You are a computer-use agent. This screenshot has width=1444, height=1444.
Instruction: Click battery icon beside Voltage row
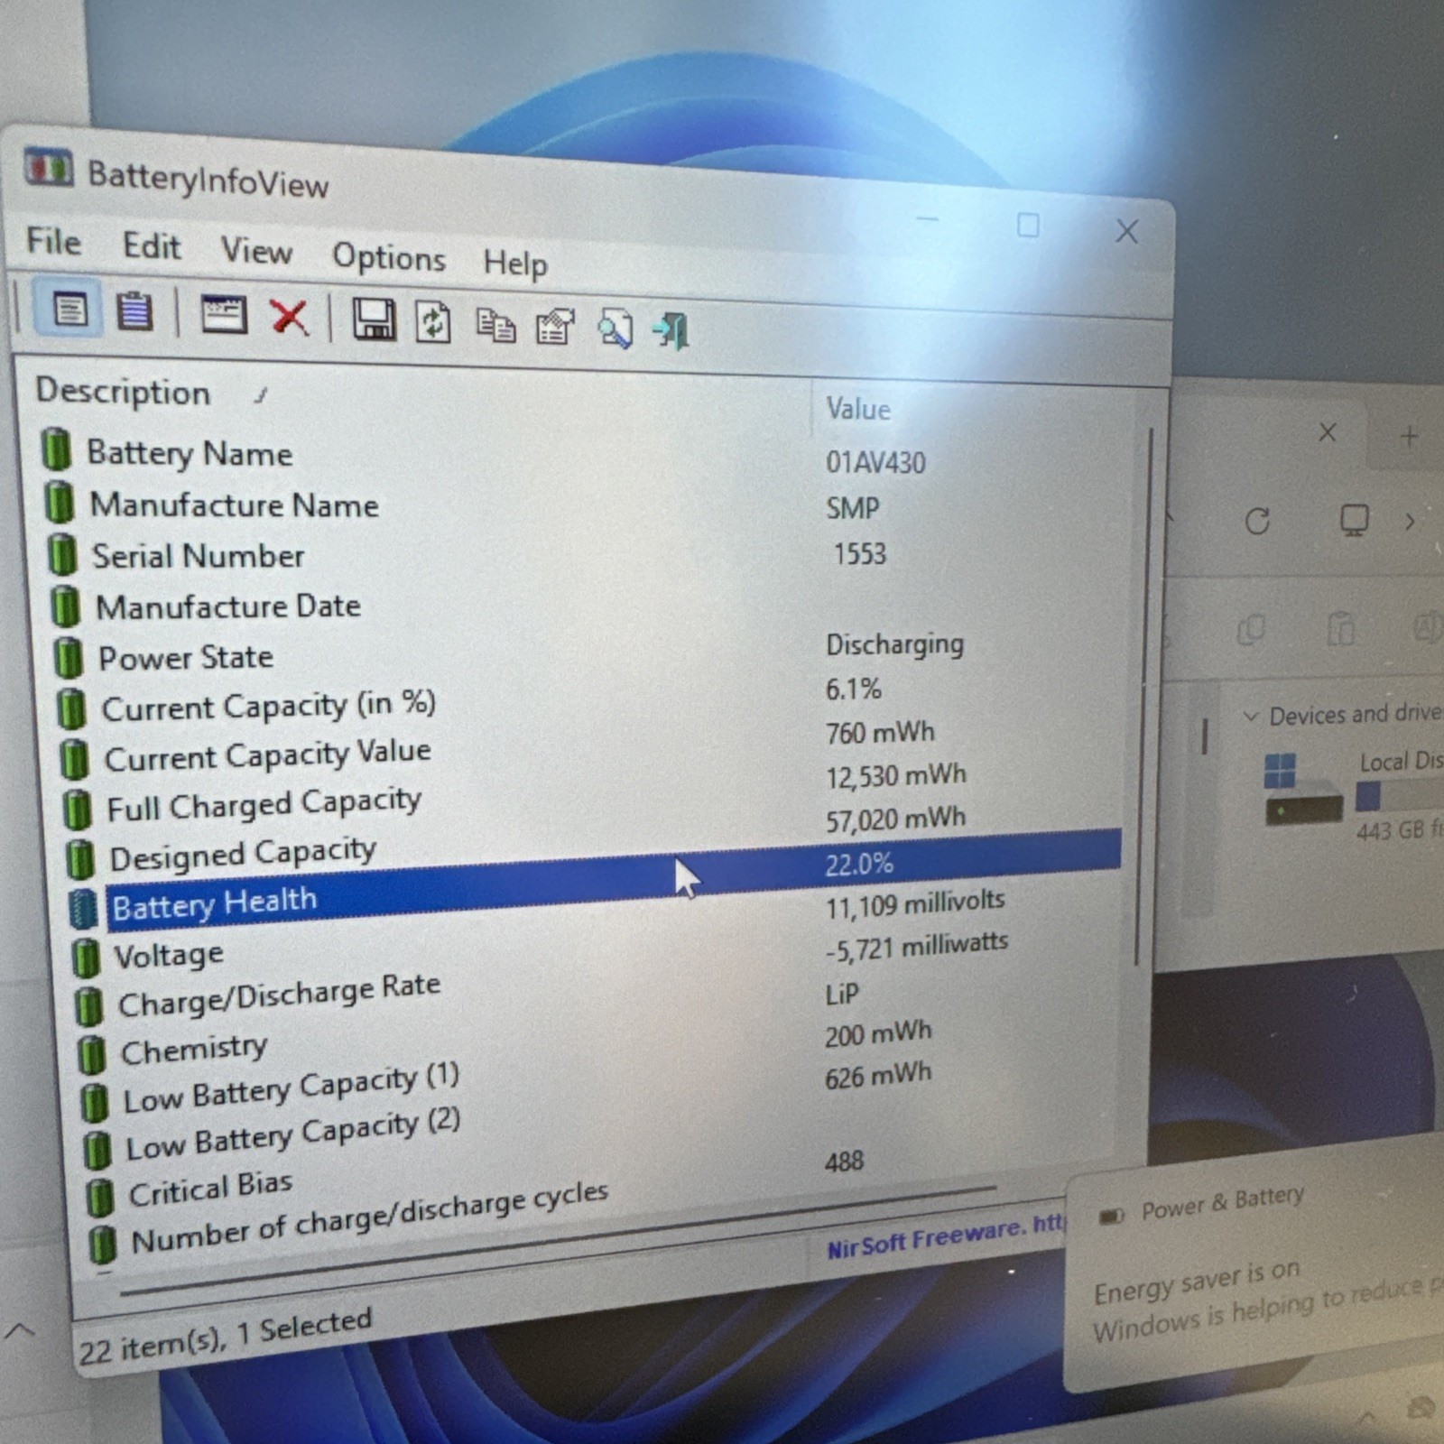click(85, 958)
